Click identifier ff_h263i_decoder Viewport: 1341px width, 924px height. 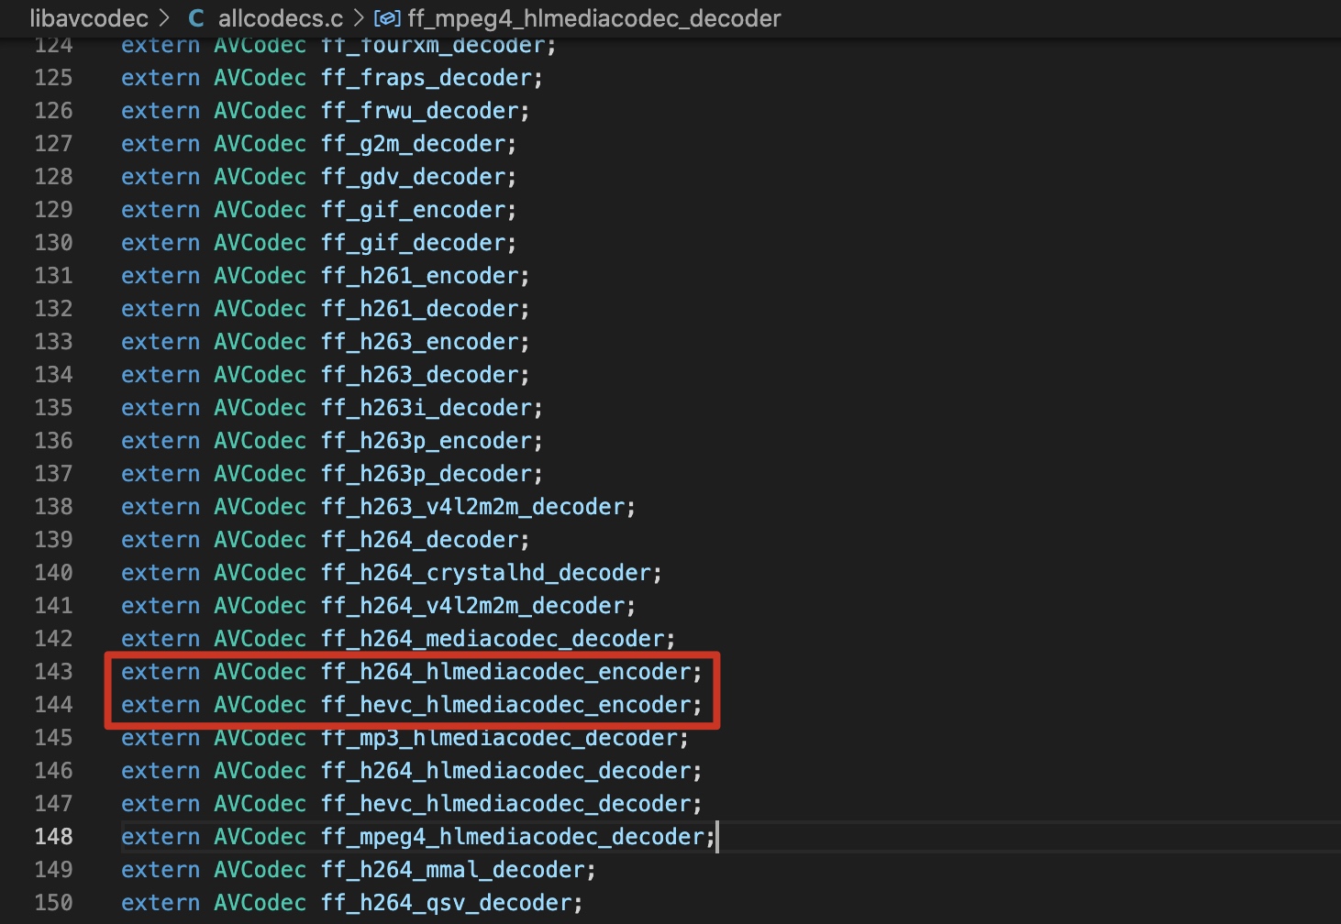pyautogui.click(x=427, y=408)
